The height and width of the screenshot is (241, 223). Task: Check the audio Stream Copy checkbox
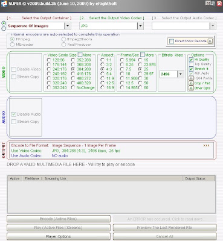tap(14, 122)
